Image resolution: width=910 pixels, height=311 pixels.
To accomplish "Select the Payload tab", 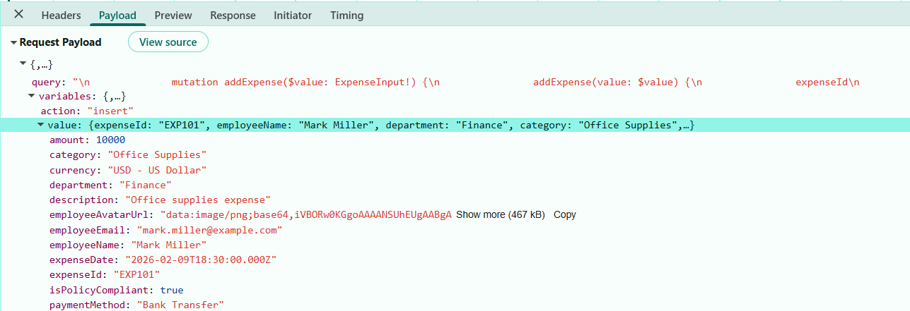I will pos(117,15).
